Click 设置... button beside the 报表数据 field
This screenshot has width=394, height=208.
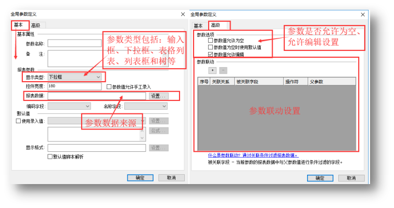click(158, 96)
